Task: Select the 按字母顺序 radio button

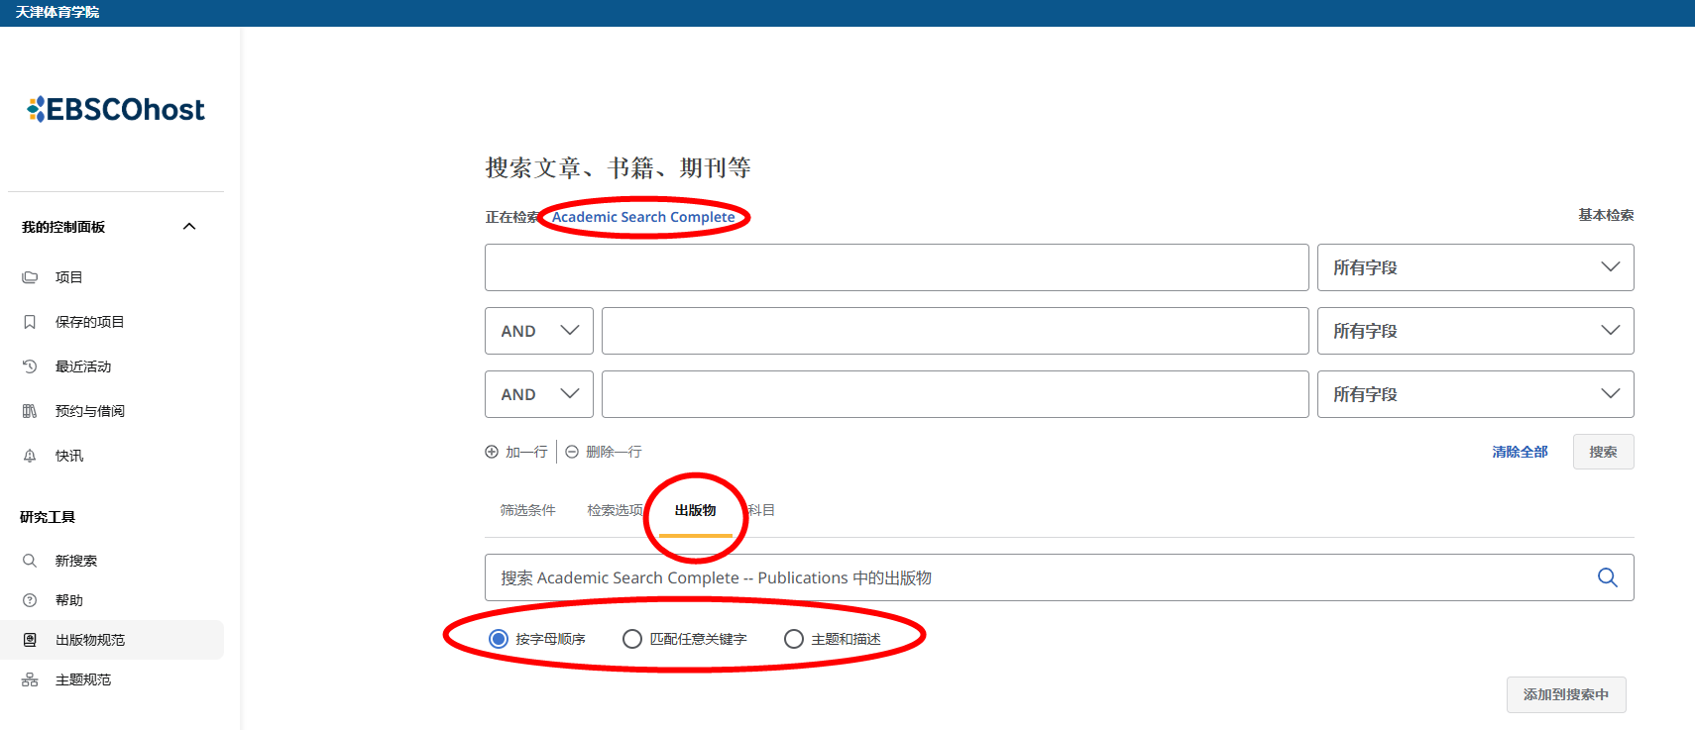Action: (x=499, y=639)
